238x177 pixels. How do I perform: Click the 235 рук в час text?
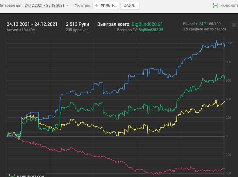[77, 30]
